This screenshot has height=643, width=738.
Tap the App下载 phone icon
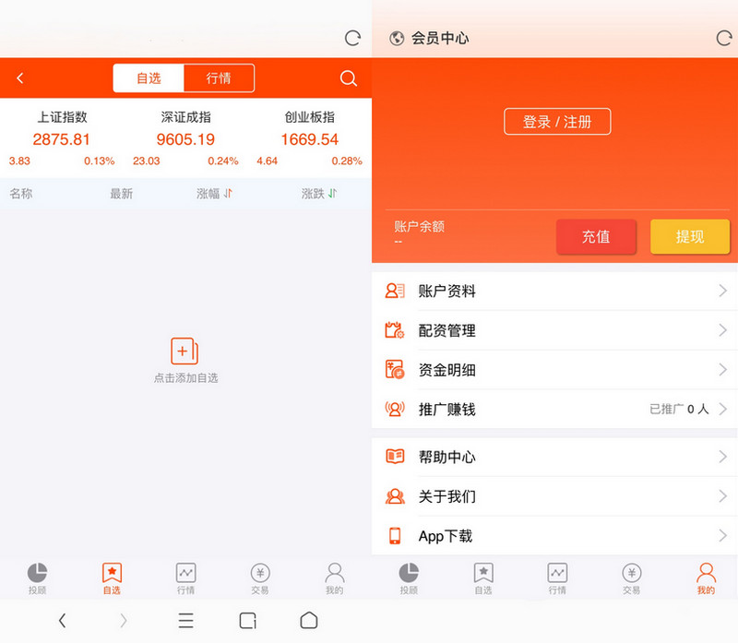pyautogui.click(x=395, y=536)
